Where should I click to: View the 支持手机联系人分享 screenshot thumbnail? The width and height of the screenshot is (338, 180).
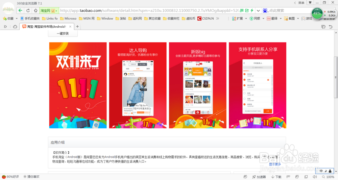(258, 85)
